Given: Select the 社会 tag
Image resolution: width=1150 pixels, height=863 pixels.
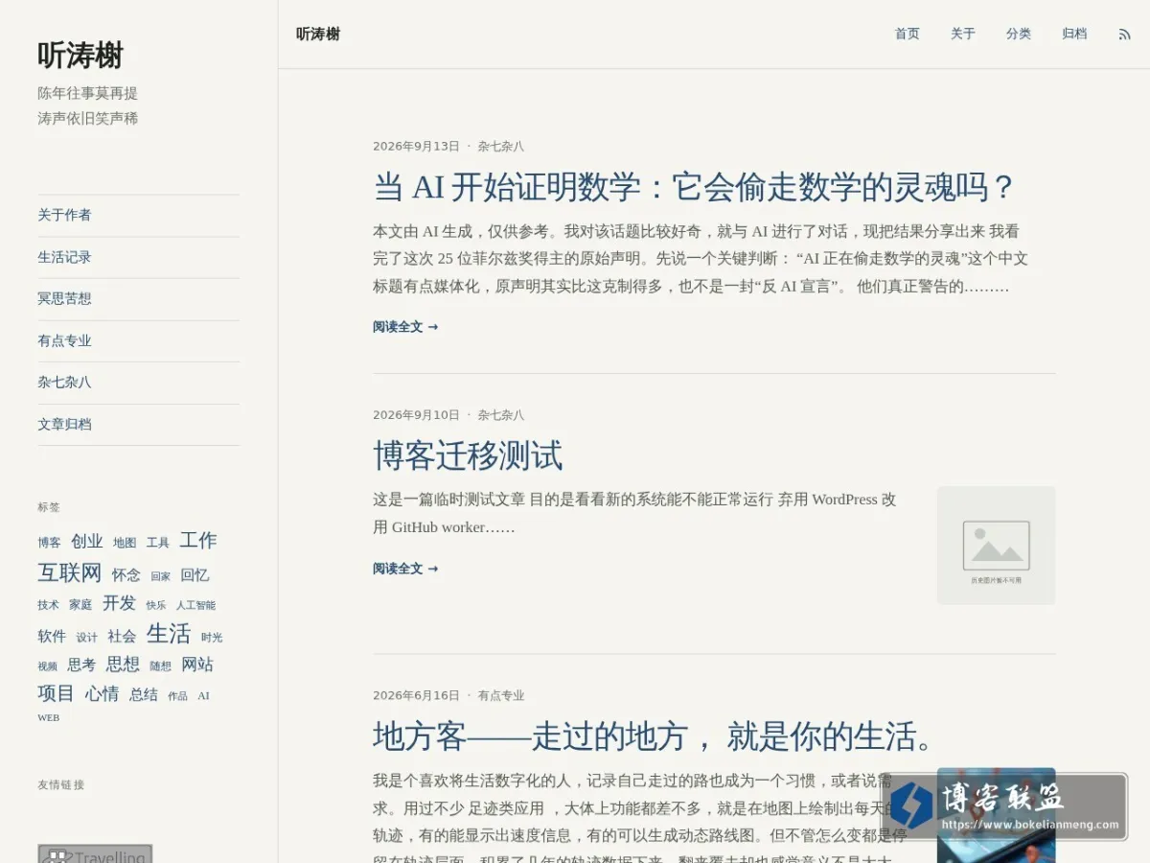Looking at the screenshot, I should (x=122, y=636).
